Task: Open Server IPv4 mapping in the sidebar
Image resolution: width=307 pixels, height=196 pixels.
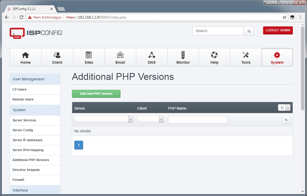Action: (35, 150)
